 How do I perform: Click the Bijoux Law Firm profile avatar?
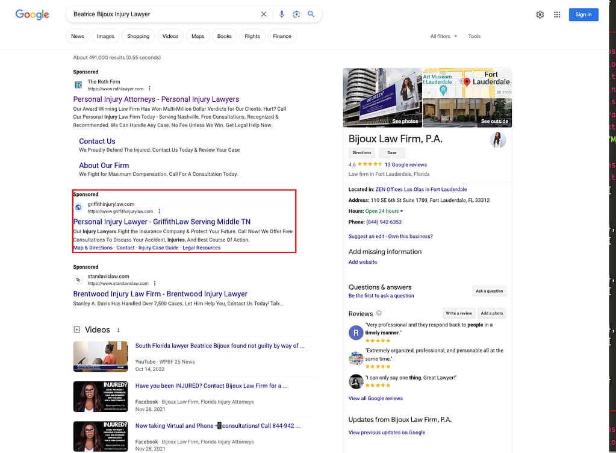[x=498, y=140]
